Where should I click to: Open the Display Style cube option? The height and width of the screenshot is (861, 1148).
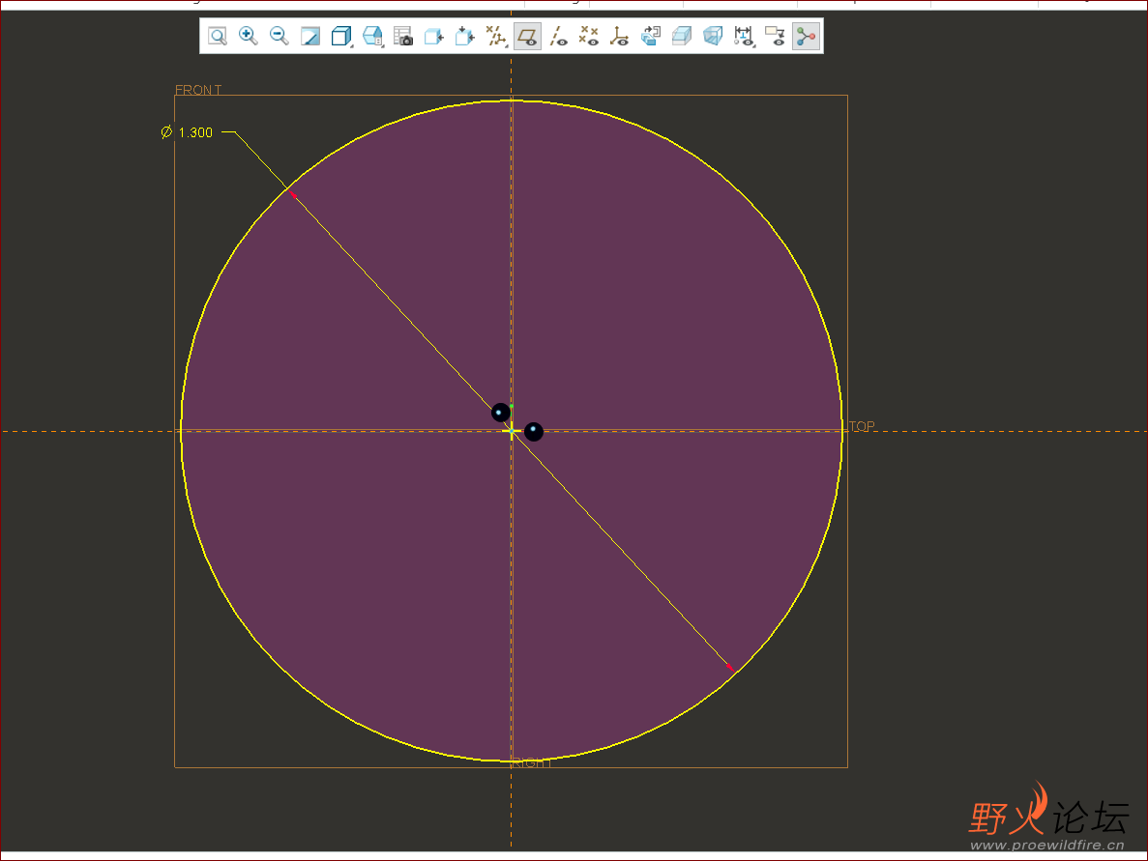pyautogui.click(x=341, y=36)
